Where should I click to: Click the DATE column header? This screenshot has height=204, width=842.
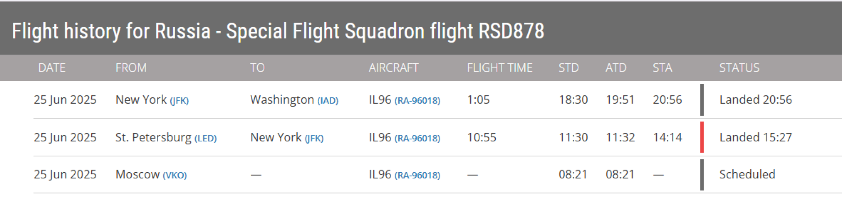click(52, 68)
